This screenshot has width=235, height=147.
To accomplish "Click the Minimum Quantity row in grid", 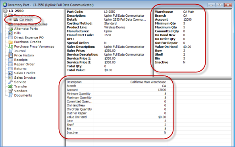I will point(116,94).
